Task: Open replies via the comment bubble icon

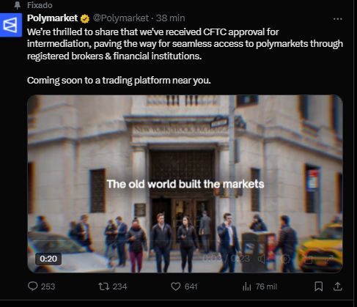Action: (x=33, y=286)
